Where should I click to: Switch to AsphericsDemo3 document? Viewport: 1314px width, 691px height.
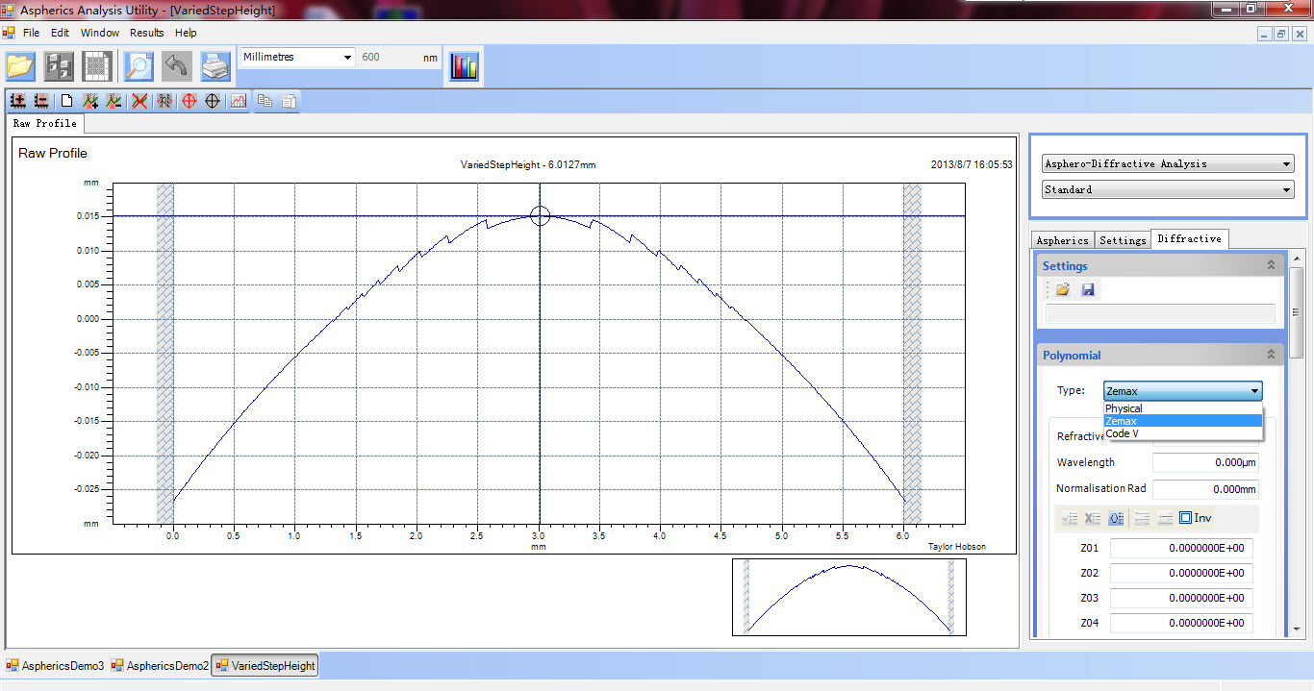point(56,665)
